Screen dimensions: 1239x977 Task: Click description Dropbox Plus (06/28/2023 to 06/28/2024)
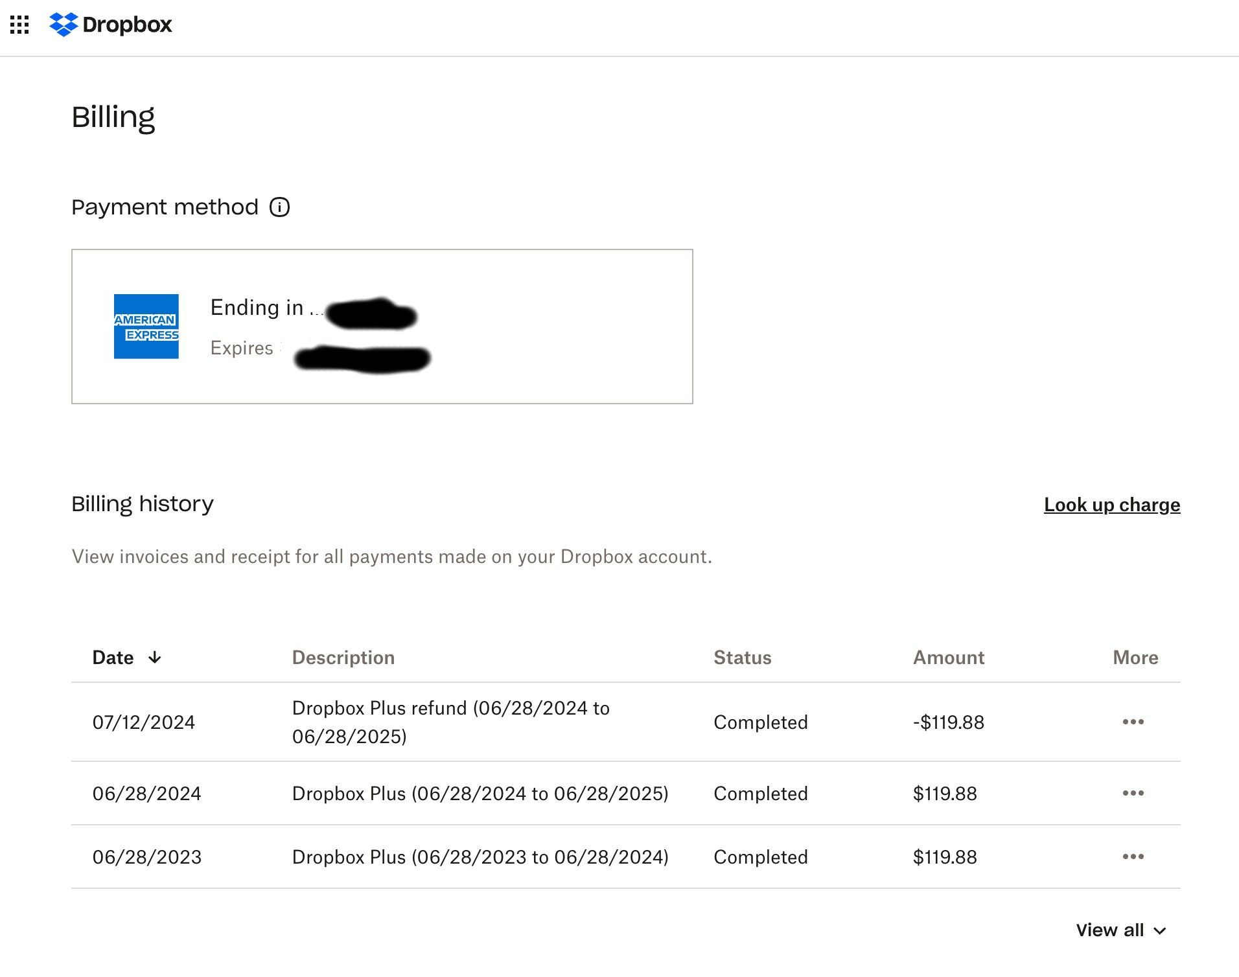480,857
